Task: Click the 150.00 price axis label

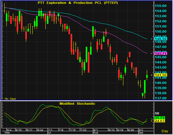Action: coord(161,31)
